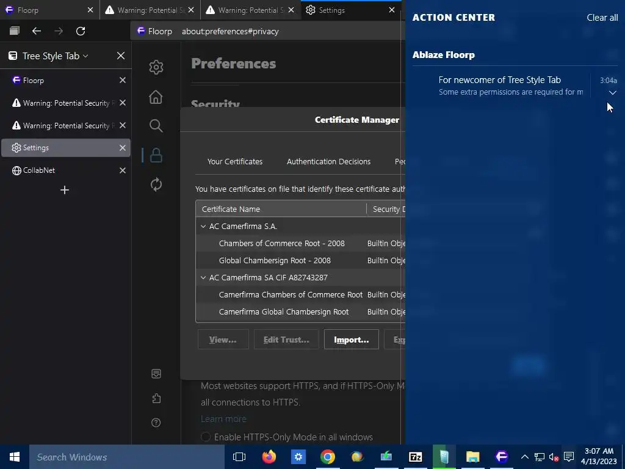625x469 pixels.
Task: Sort by the Certificate Name column header
Action: pyautogui.click(x=281, y=209)
